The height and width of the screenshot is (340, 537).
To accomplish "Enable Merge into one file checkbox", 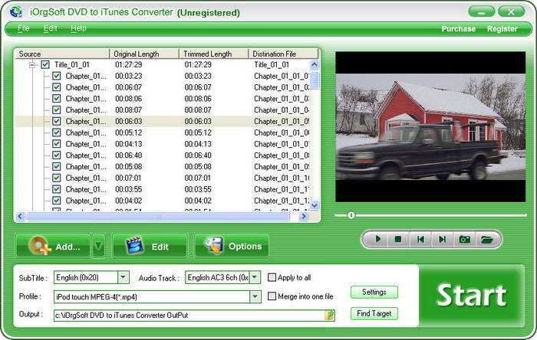I will [272, 296].
